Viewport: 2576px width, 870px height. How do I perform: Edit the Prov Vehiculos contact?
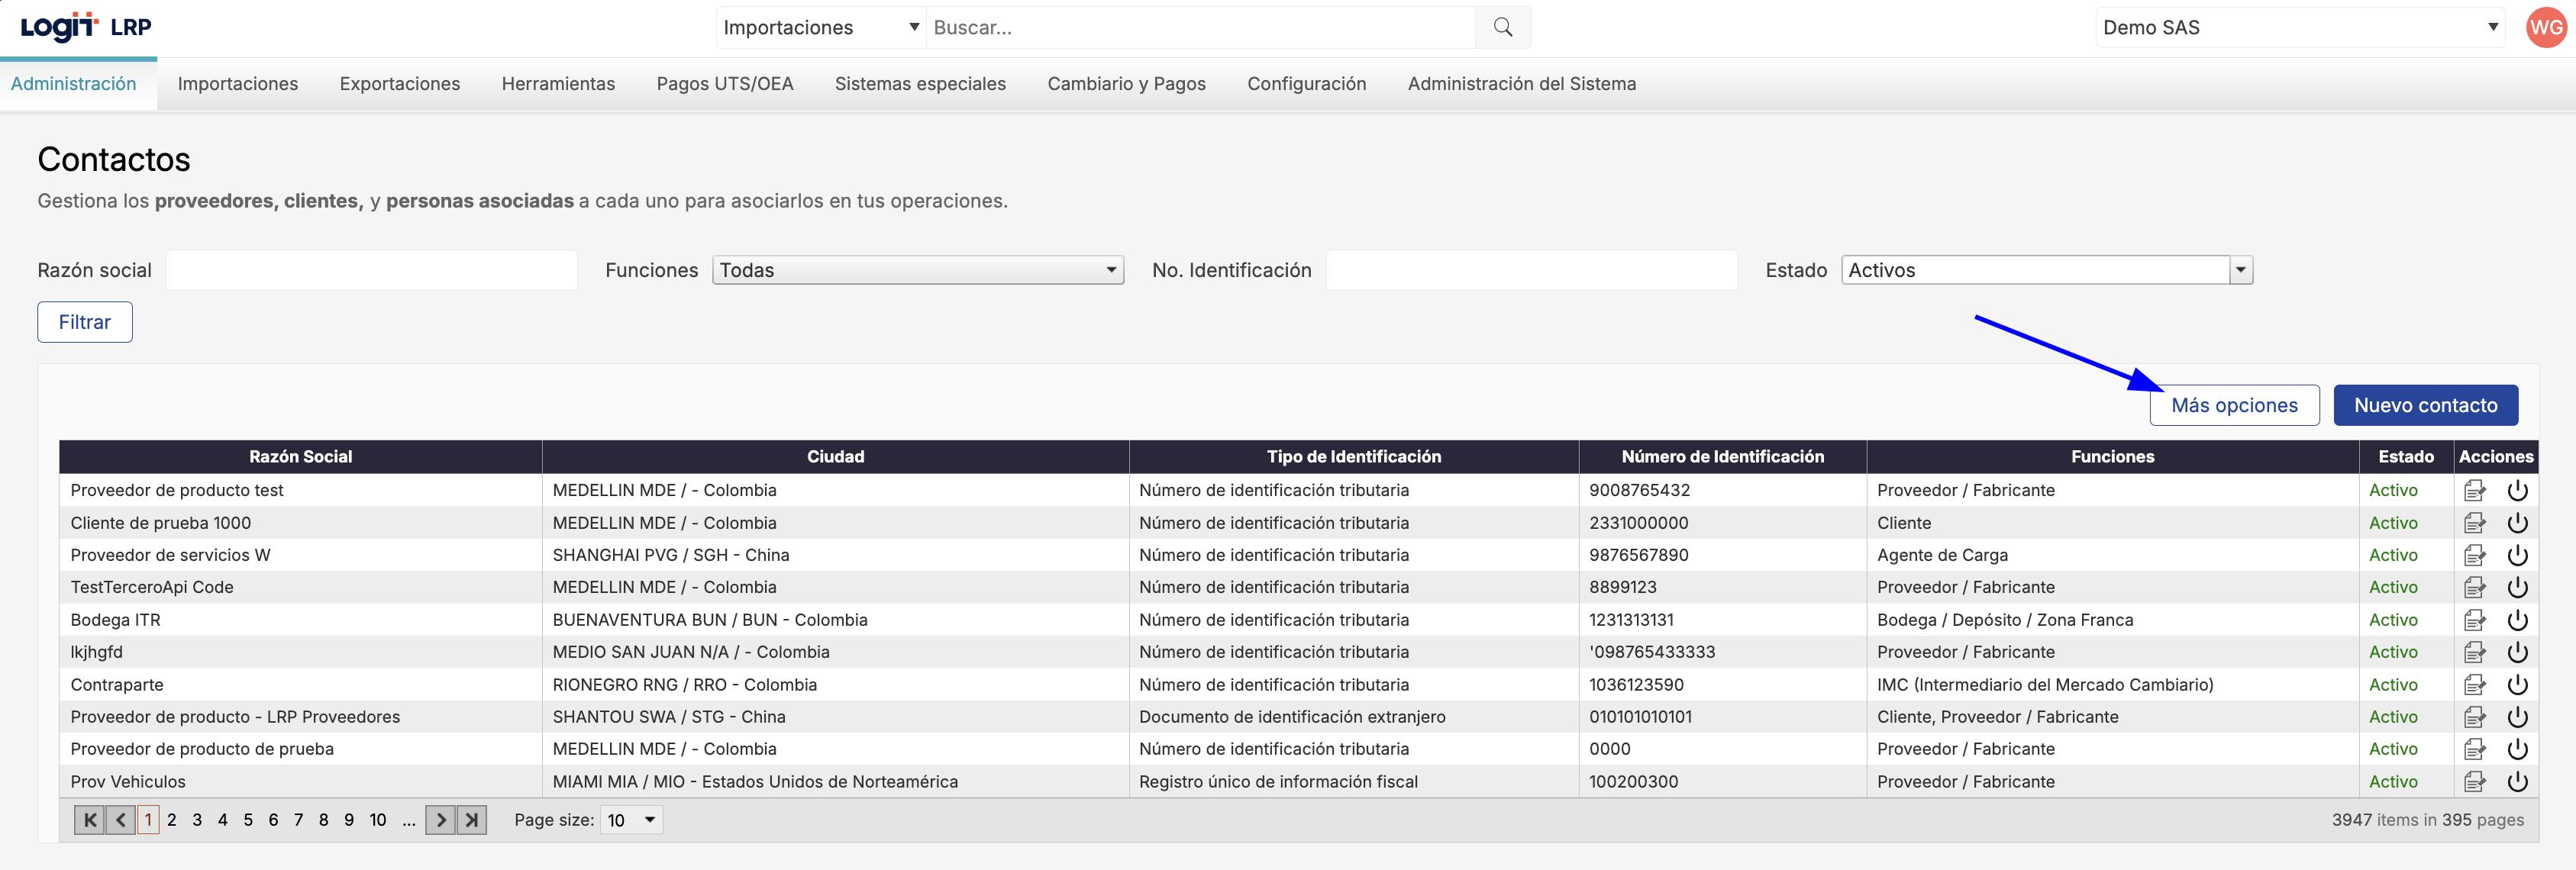pos(2475,782)
